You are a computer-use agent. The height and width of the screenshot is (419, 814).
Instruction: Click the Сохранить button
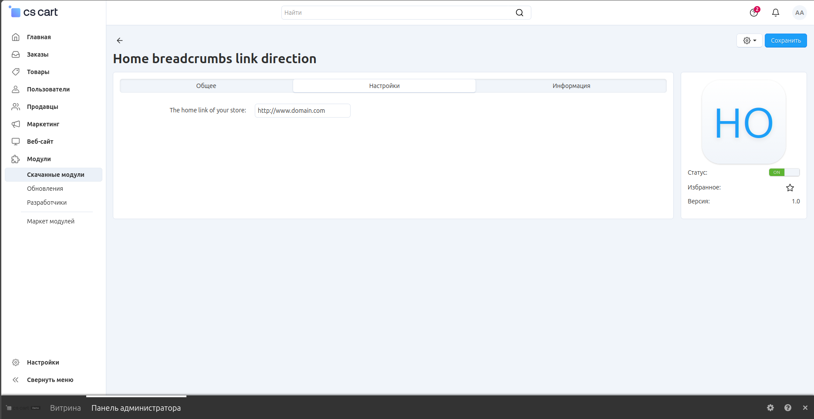coord(785,41)
